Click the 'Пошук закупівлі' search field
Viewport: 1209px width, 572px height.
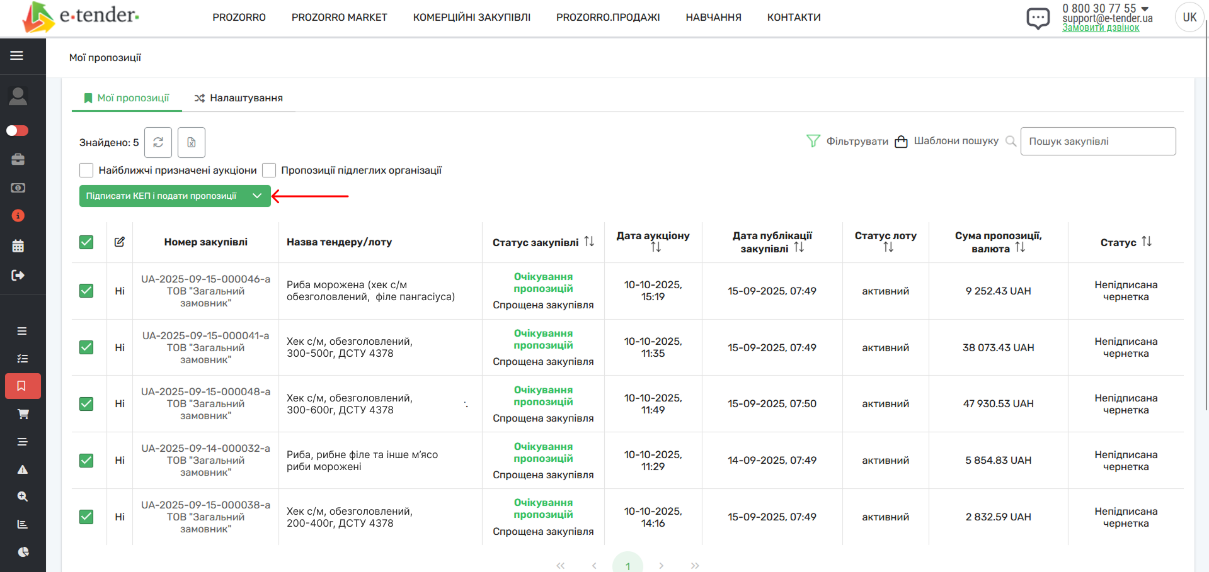pos(1097,142)
